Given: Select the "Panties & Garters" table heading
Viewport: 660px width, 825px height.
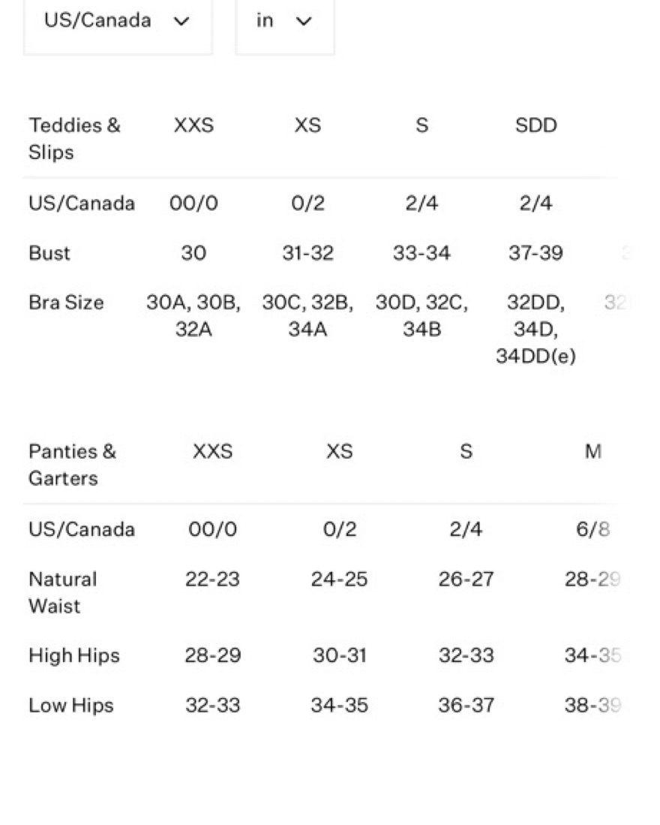Looking at the screenshot, I should [x=72, y=465].
